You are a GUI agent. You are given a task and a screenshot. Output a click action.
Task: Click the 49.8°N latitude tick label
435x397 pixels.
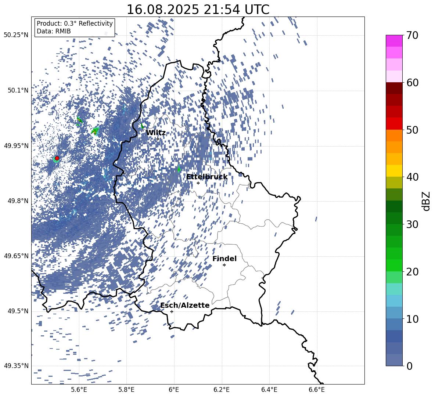pyautogui.click(x=18, y=201)
